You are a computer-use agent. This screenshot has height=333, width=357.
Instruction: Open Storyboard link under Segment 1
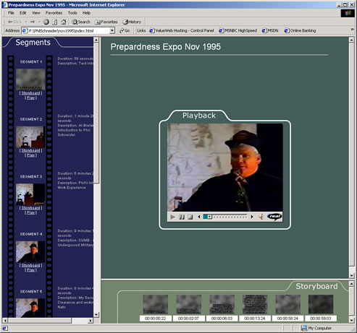(30, 93)
